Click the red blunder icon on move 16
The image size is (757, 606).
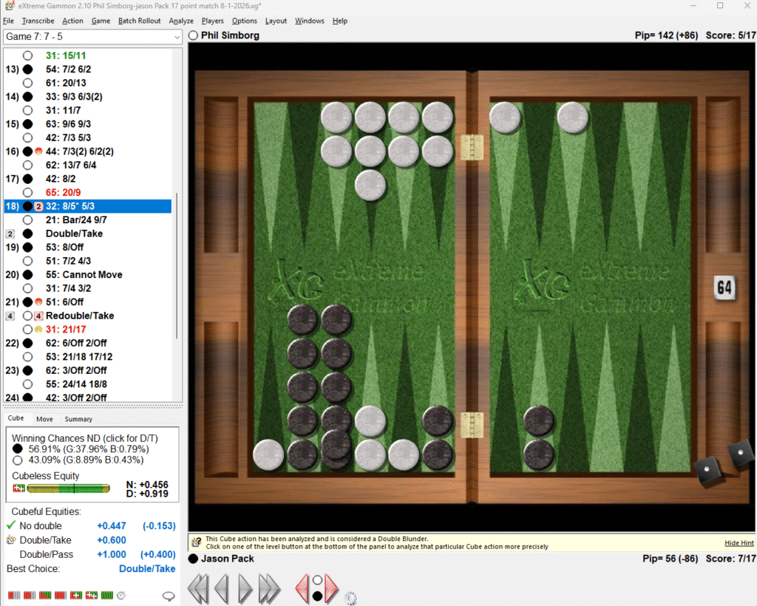(38, 151)
